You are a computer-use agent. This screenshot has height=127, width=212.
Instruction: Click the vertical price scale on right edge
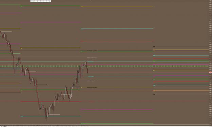pos(210,62)
